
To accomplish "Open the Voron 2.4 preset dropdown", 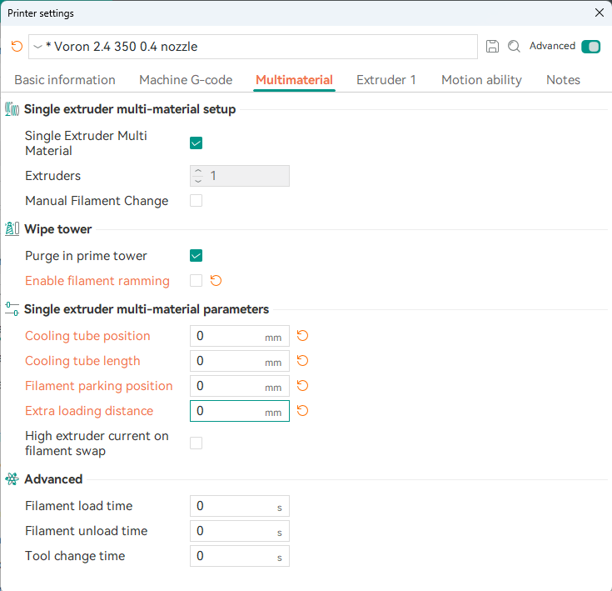I will coord(38,47).
